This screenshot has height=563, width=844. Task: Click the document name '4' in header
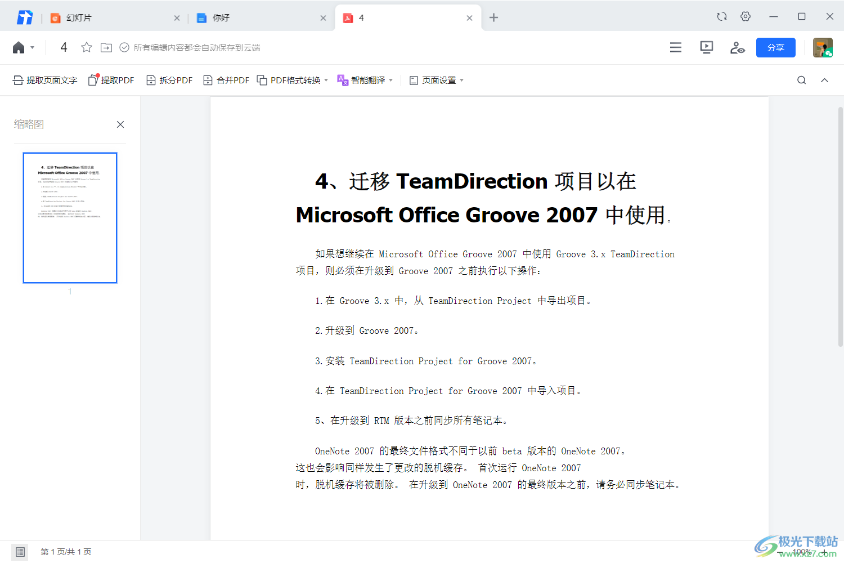pos(64,47)
